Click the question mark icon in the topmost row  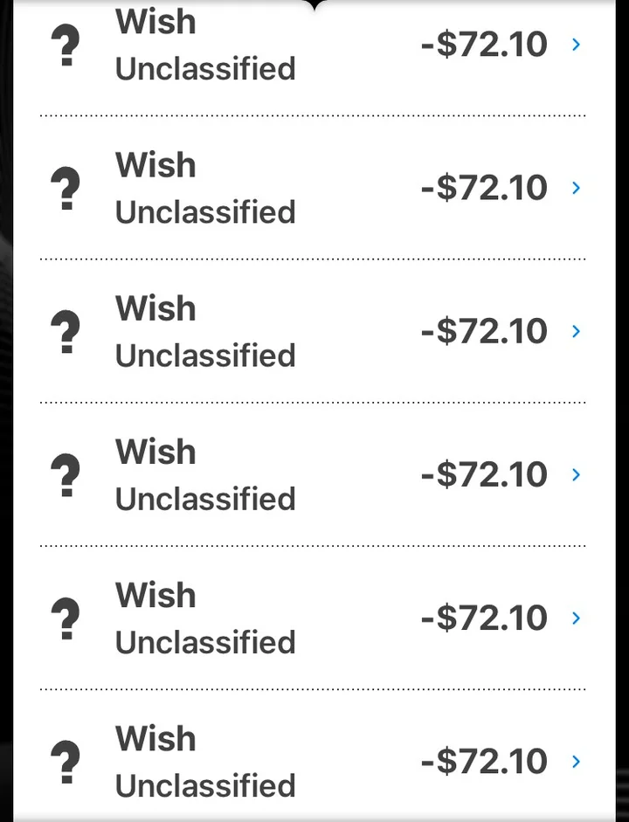coord(66,46)
